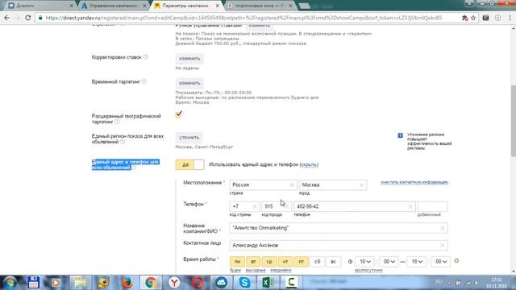This screenshot has width=516, height=290.
Task: Toggle Saturday (сб) working day
Action: 317,262
